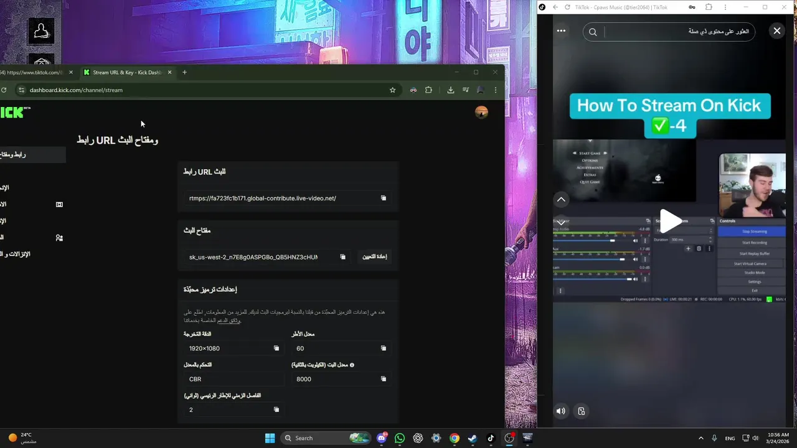
Task: Bookmark the Kick page with the star icon
Action: 392,90
